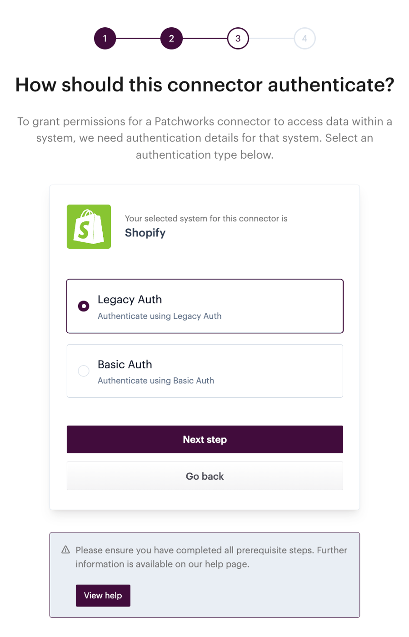The image size is (409, 637).
Task: Click the warning triangle icon
Action: [66, 550]
